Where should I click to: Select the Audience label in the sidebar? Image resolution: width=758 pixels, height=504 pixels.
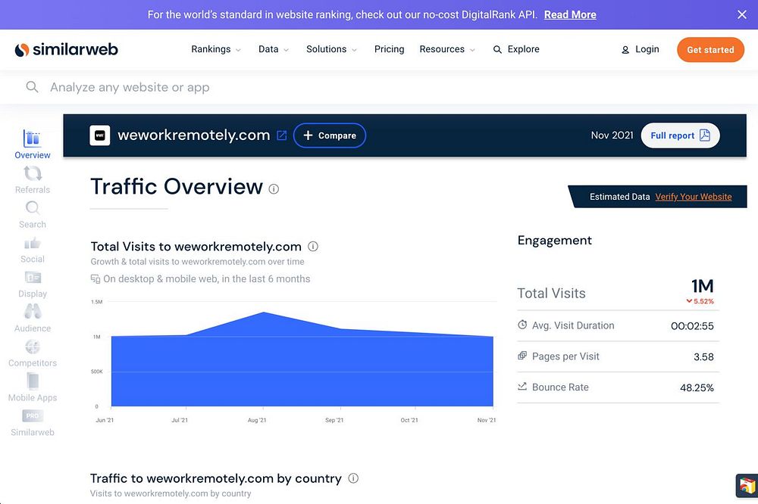33,328
